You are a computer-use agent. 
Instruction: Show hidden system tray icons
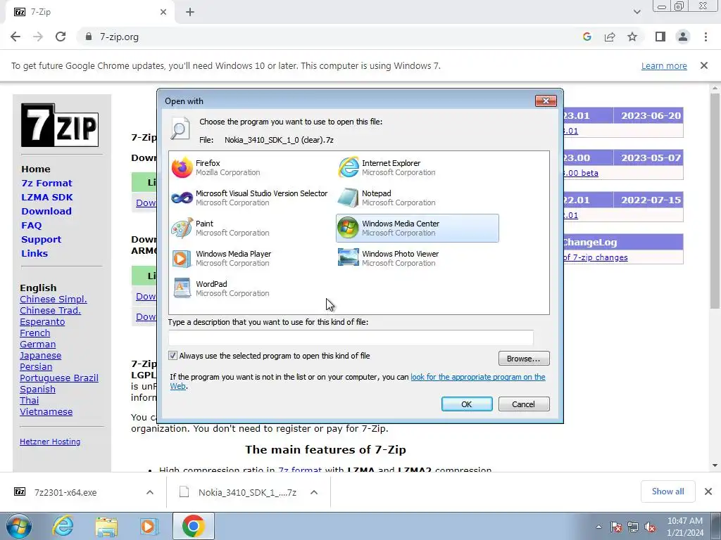click(x=598, y=527)
